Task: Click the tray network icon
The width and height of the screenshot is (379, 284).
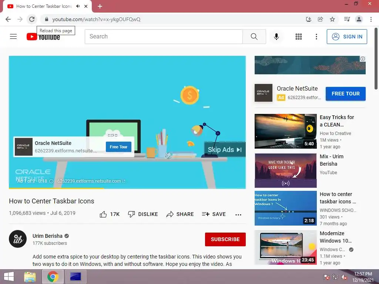Action: click(x=335, y=277)
